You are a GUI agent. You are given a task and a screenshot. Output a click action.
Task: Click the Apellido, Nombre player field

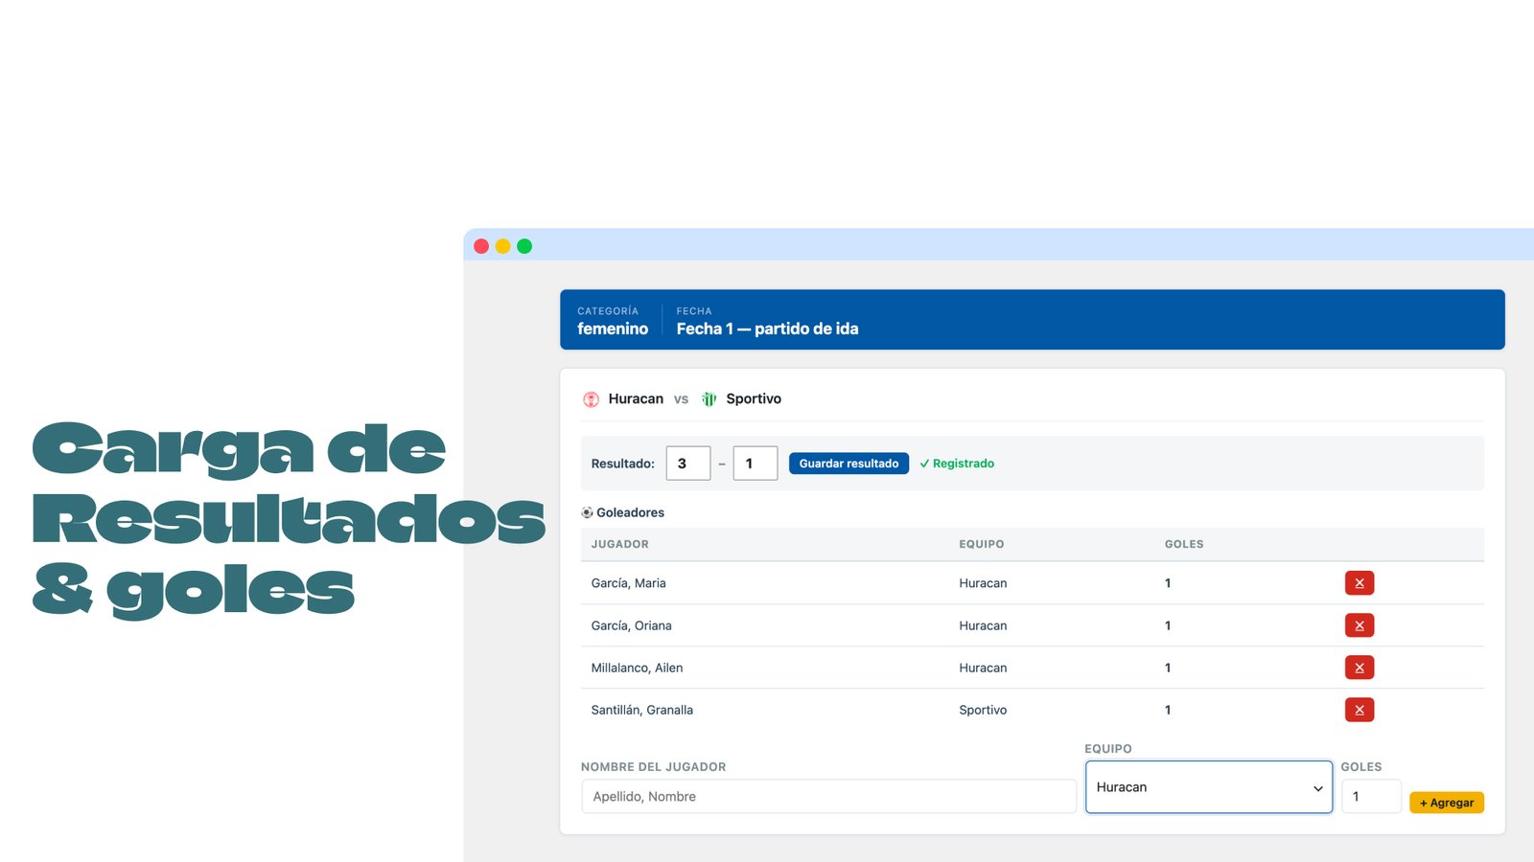tap(828, 797)
